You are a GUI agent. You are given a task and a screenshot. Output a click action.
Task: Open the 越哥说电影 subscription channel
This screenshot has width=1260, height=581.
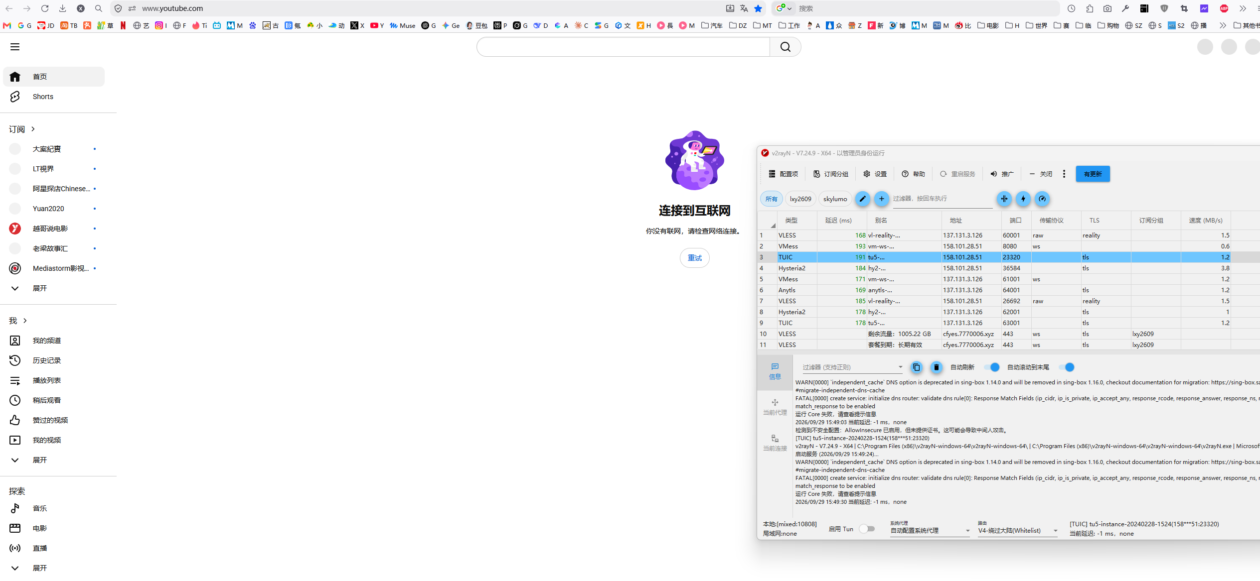[54, 229]
